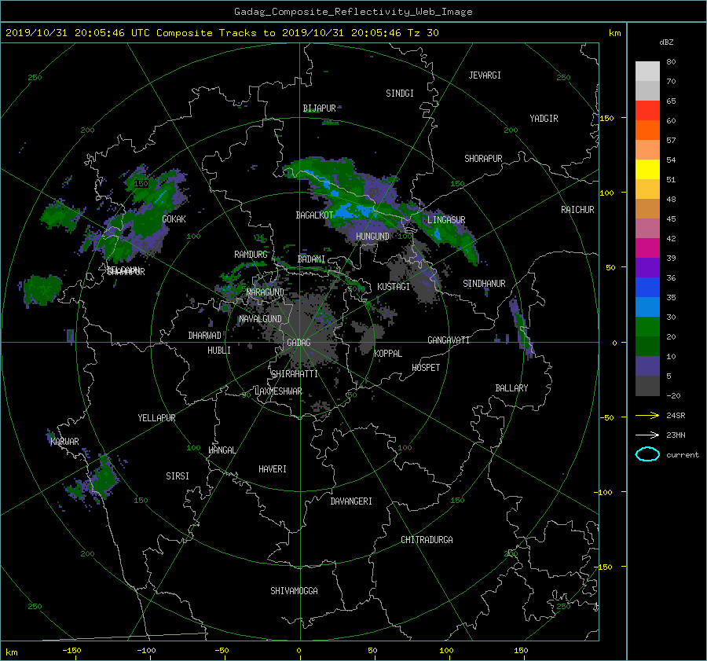
Task: Click the GOKAK city label
Action: pos(174,219)
